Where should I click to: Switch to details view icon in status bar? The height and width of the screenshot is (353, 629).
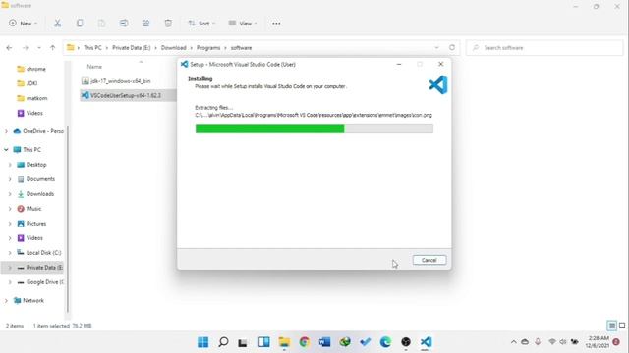(611, 326)
